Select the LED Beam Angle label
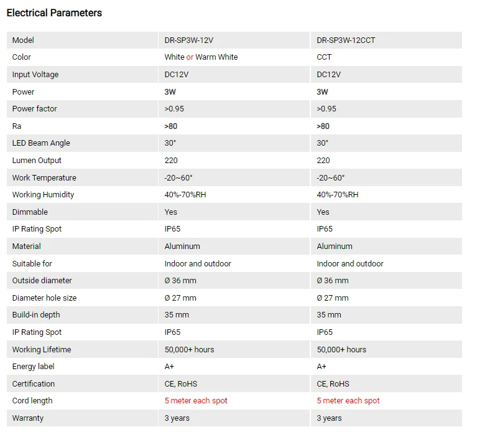Screen dimensions: 477x432 point(41,143)
